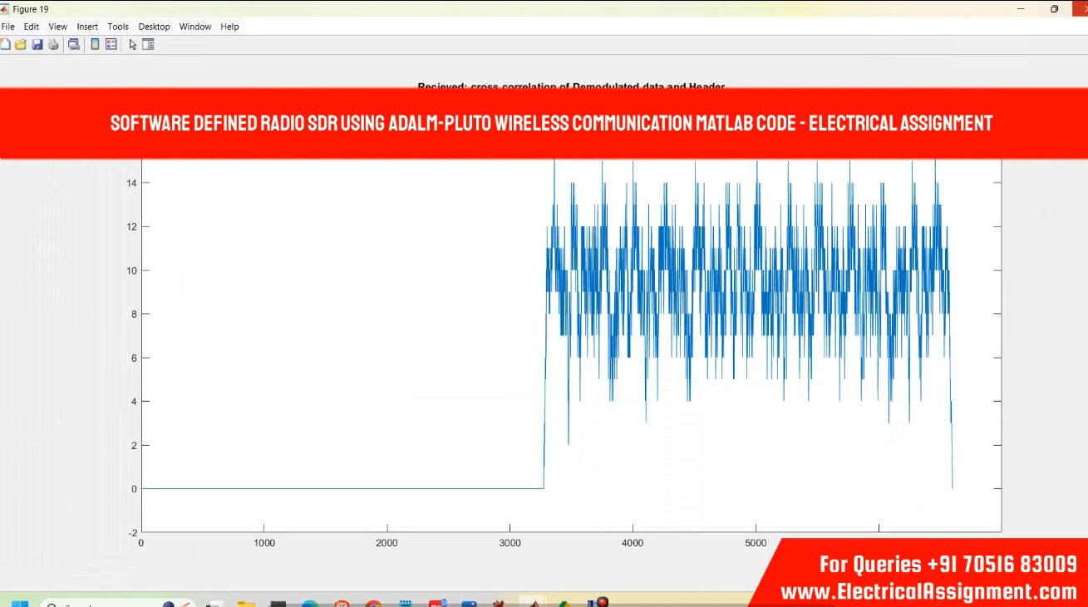
Task: Click the Windows taskbar search box
Action: [x=75, y=602]
